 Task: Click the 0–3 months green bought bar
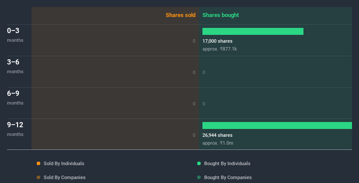coord(253,31)
